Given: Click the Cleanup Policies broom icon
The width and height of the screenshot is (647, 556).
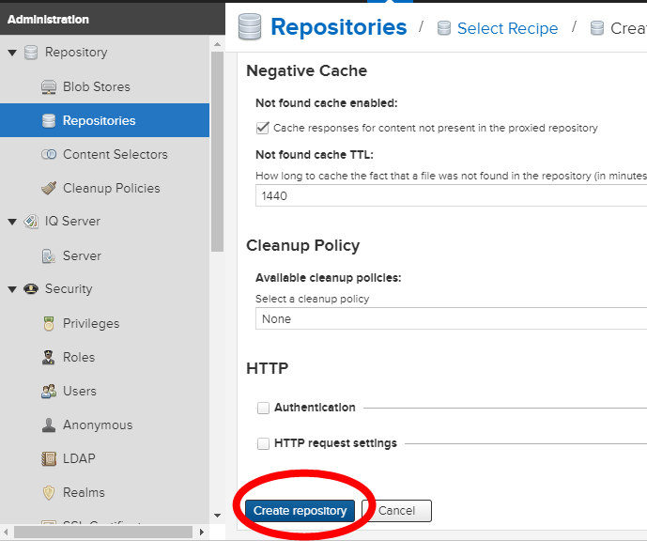Looking at the screenshot, I should 49,188.
